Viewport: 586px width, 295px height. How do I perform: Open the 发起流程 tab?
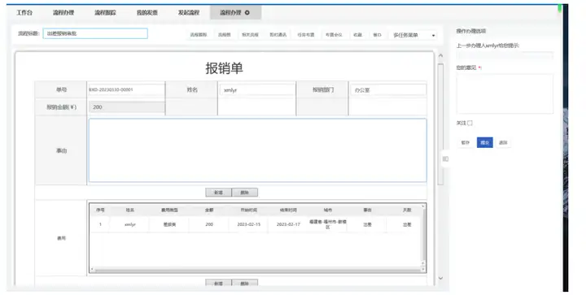[189, 13]
